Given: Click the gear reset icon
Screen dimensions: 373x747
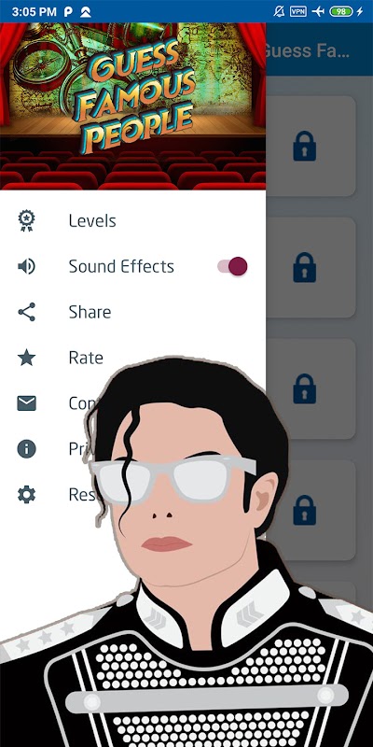Looking at the screenshot, I should pos(27,495).
